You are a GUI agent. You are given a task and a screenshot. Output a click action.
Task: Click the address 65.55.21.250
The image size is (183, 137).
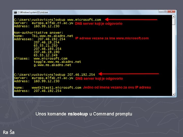[x=45, y=46]
